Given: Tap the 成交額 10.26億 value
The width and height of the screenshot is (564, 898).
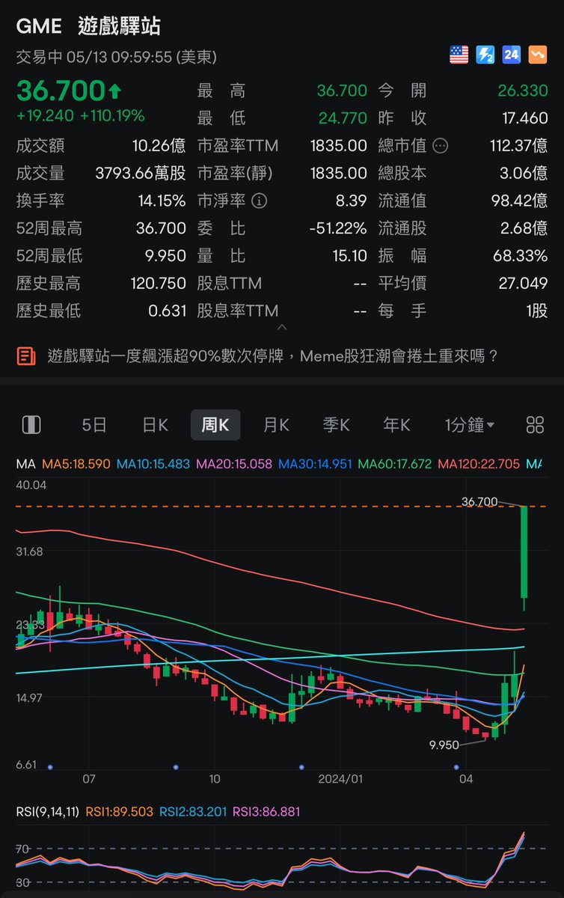Looking at the screenshot, I should tap(157, 146).
